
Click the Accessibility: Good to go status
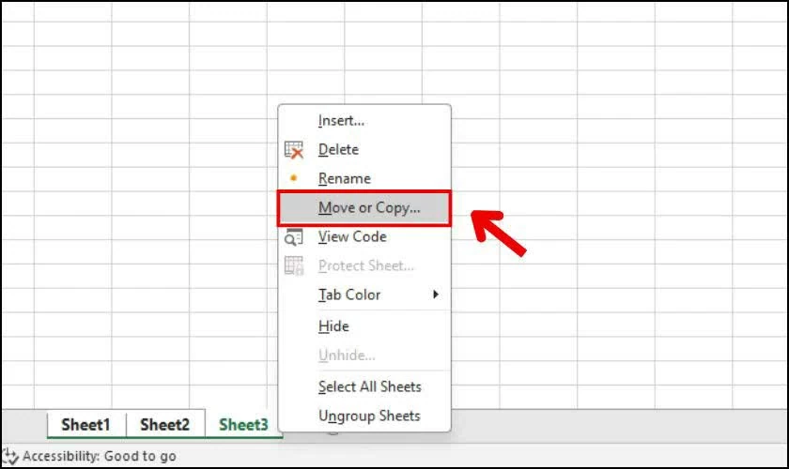click(99, 456)
